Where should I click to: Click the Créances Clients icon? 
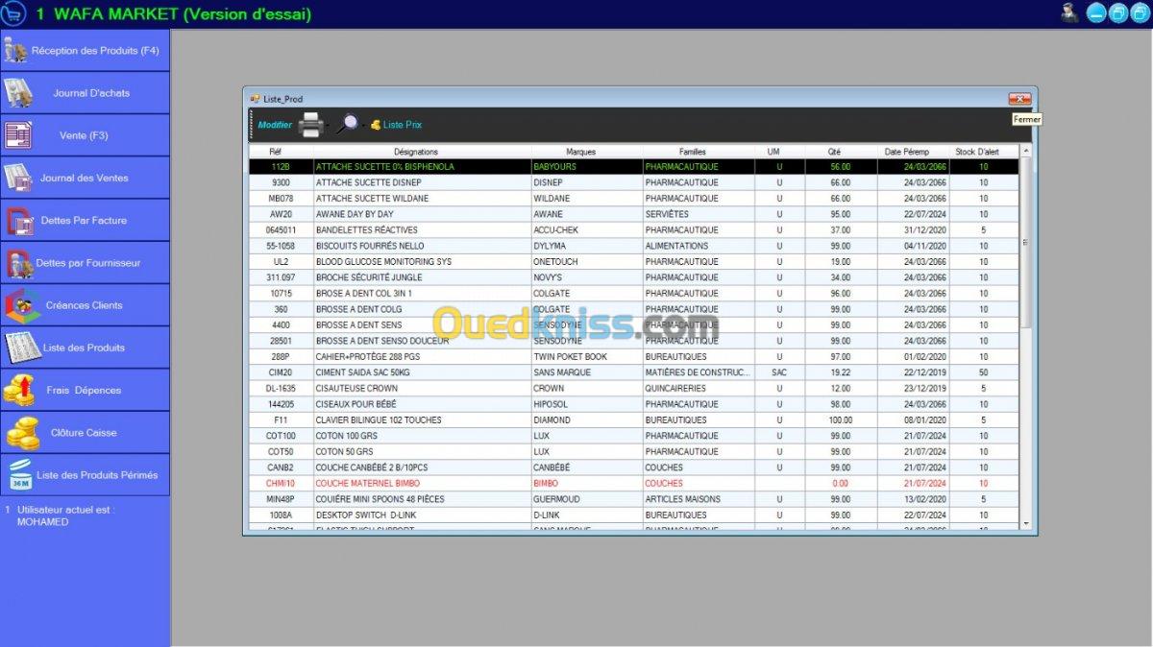(22, 305)
